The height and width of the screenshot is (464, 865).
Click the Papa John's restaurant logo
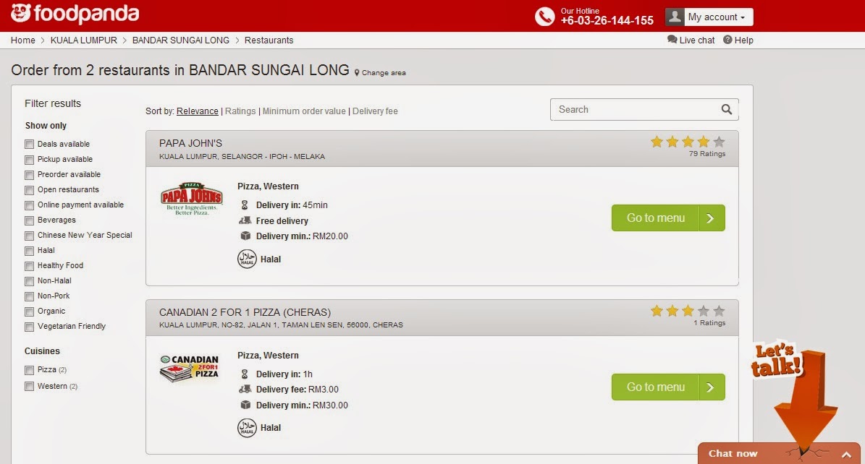[191, 198]
